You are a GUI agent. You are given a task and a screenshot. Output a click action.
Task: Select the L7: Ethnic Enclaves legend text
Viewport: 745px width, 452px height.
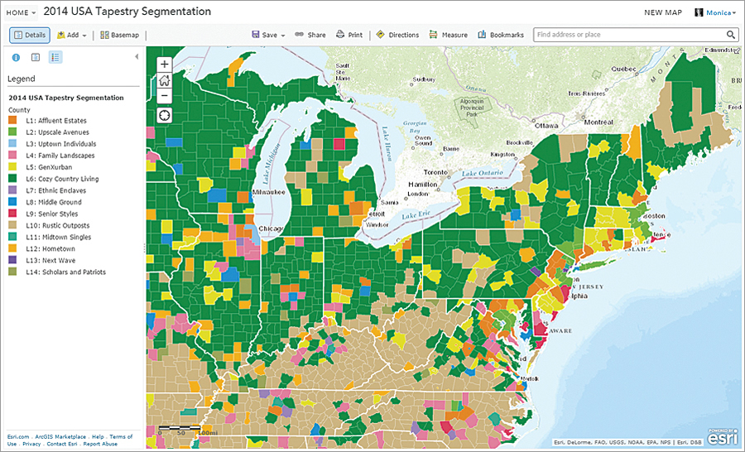56,190
